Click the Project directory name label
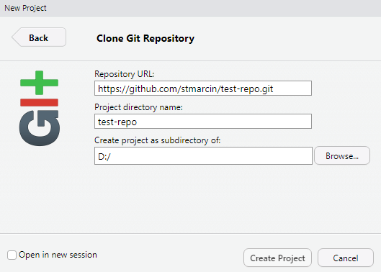The image size is (381, 272). (138, 107)
